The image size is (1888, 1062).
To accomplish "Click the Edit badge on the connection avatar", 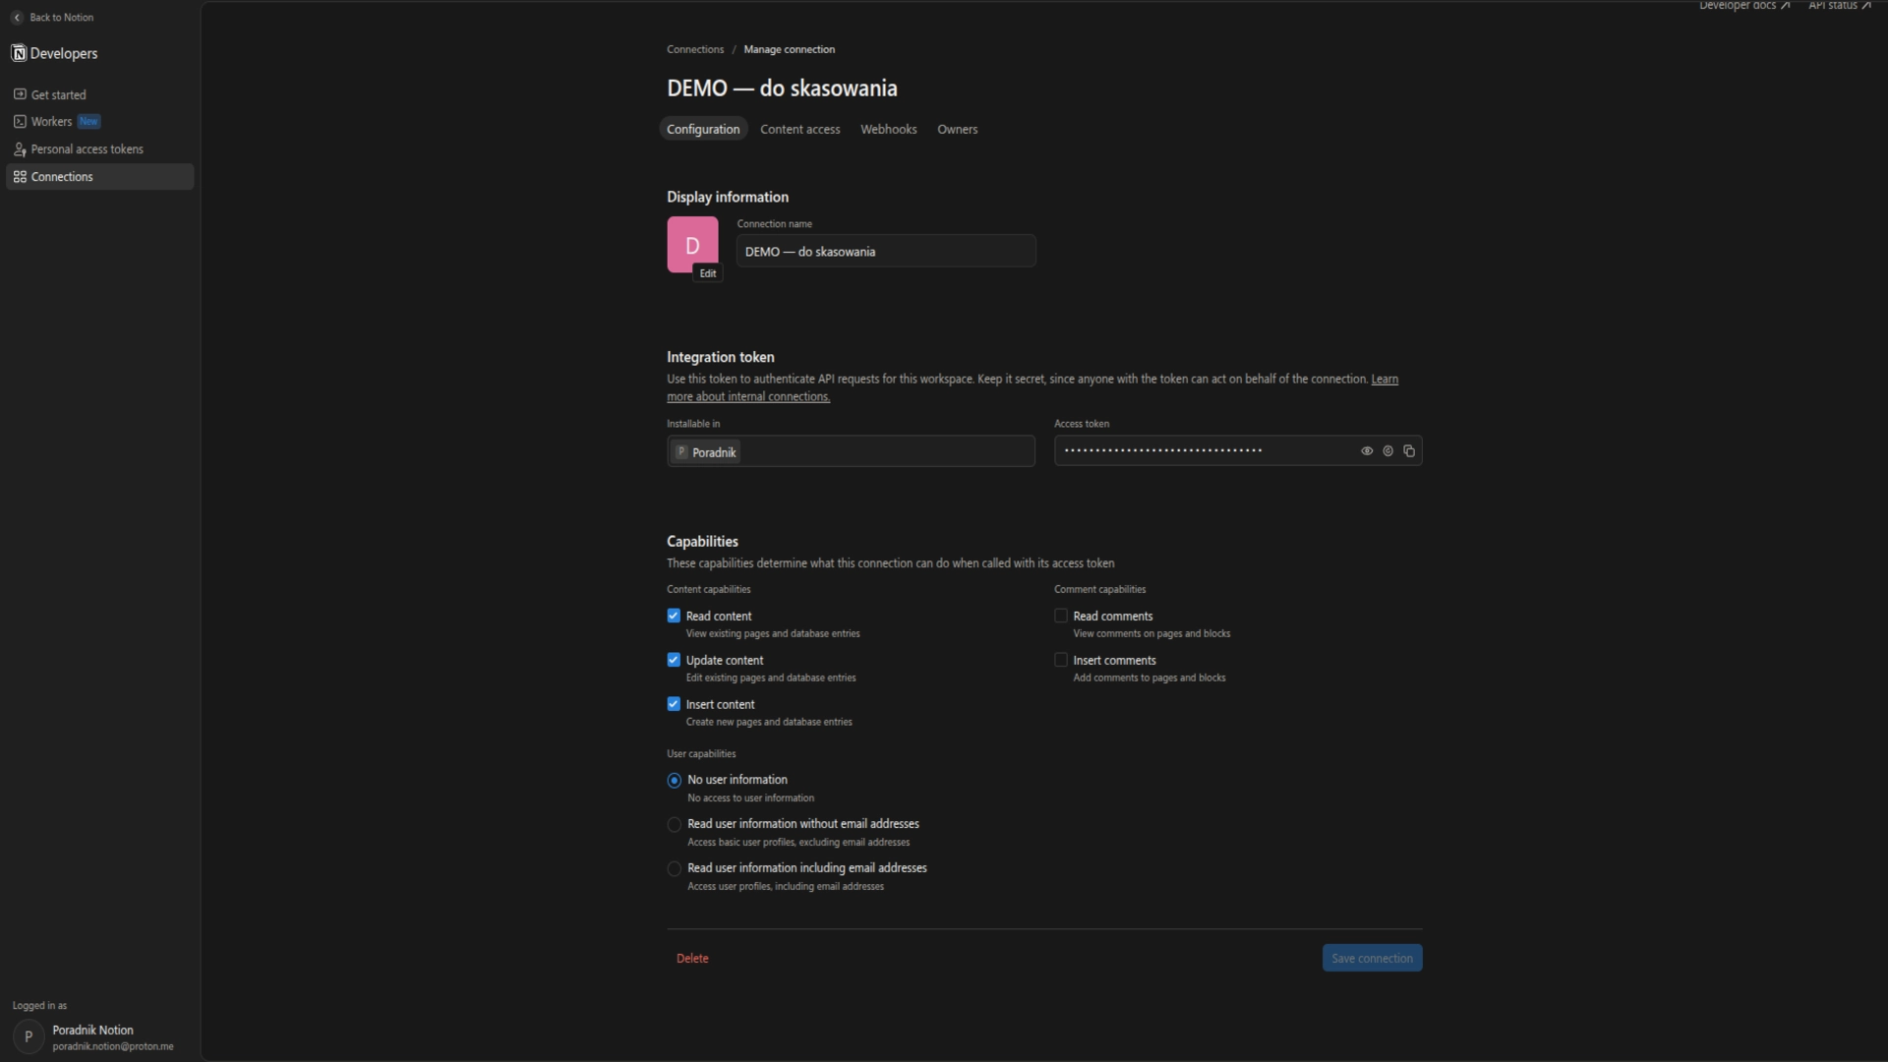I will coord(708,273).
